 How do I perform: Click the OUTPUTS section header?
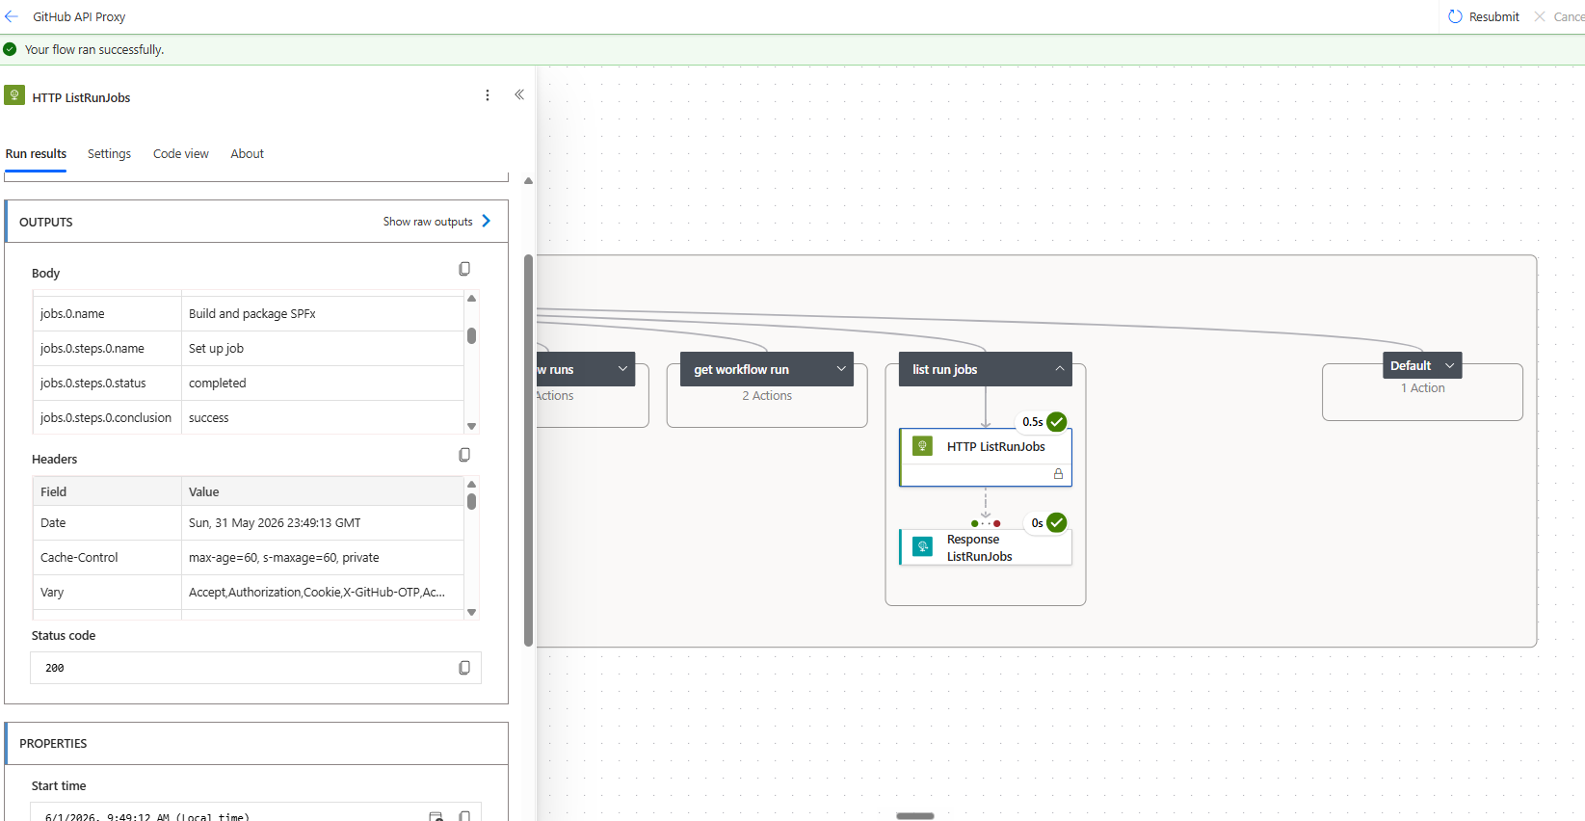(256, 222)
